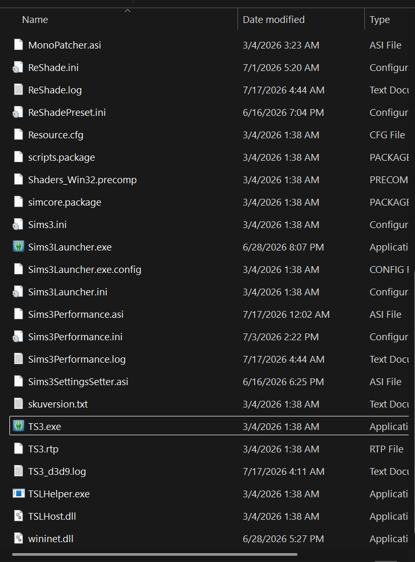Viewport: 415px width, 562px height.
Task: Click the 6/16/2026 6:25 PM date cell
Action: pyautogui.click(x=283, y=382)
